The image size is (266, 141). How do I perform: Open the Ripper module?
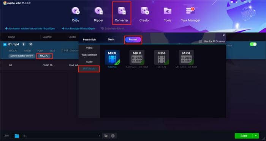(x=98, y=14)
